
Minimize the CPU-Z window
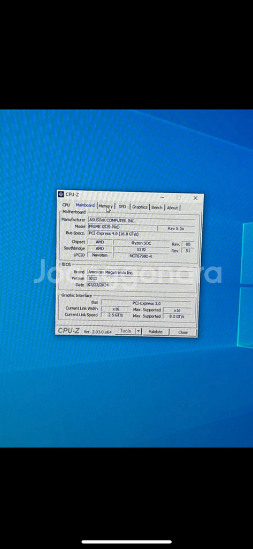pos(162,197)
